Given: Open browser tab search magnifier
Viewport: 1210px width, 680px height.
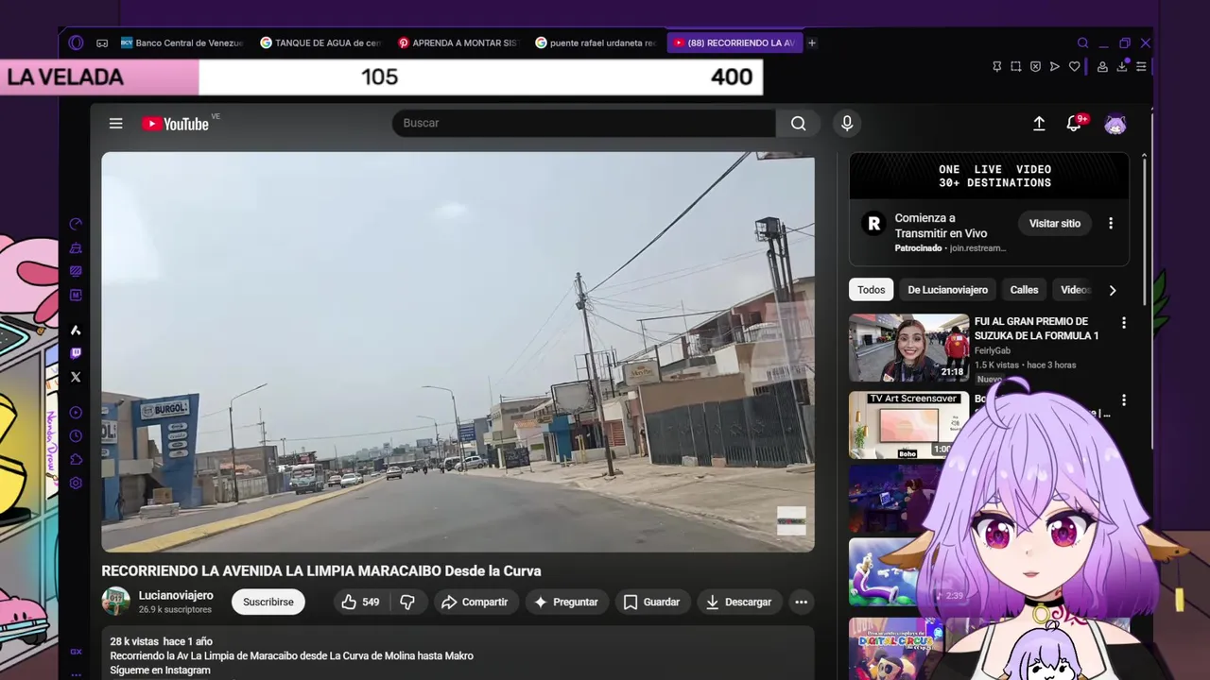Looking at the screenshot, I should tap(1082, 42).
